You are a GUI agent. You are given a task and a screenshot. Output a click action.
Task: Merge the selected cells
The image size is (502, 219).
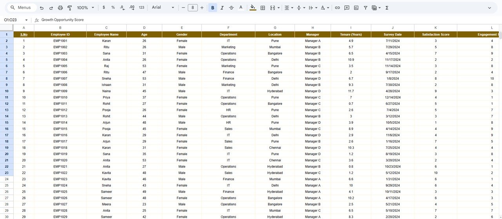[273, 7]
